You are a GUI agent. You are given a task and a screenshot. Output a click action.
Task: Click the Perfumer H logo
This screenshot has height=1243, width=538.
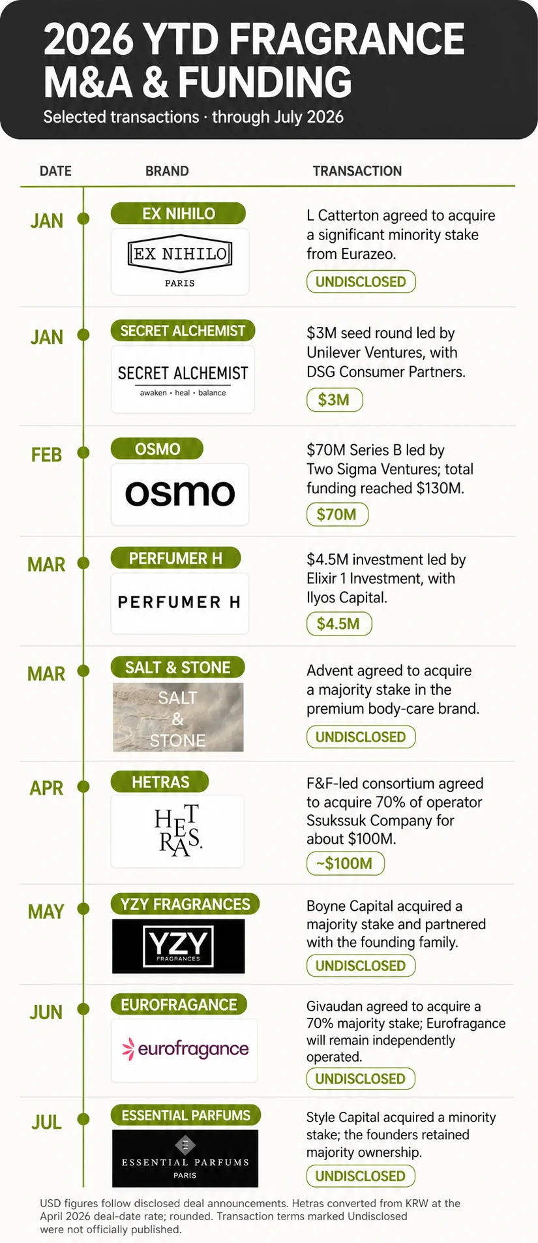click(180, 603)
